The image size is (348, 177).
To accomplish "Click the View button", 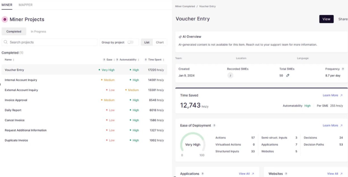I will (x=326, y=19).
